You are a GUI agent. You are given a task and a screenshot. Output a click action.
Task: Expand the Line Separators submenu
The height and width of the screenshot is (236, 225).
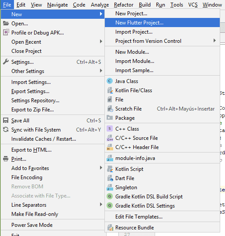click(52, 205)
